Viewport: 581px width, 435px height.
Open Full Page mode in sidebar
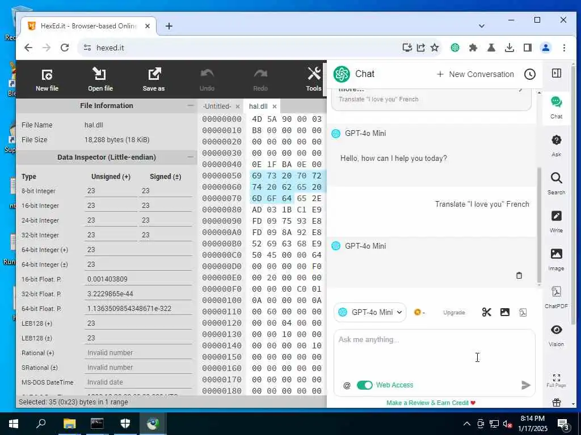click(x=556, y=380)
